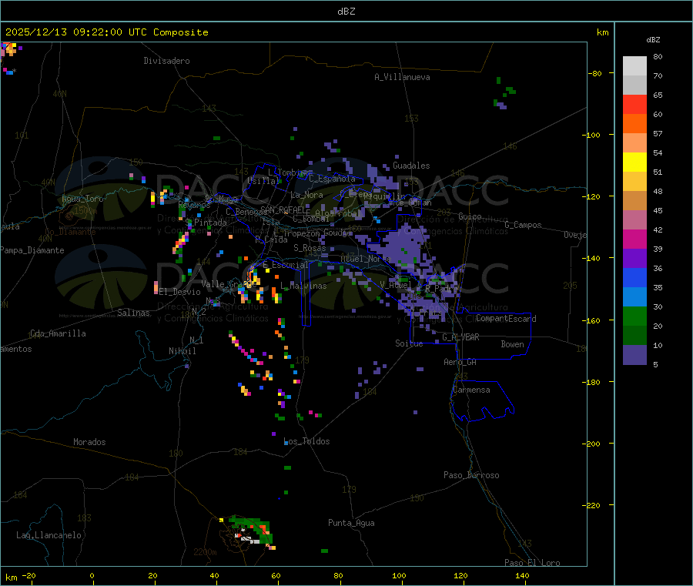Screen dimensions: 693x586
Task: Select the orange 60 dBZ legend swatch
Action: [x=634, y=124]
